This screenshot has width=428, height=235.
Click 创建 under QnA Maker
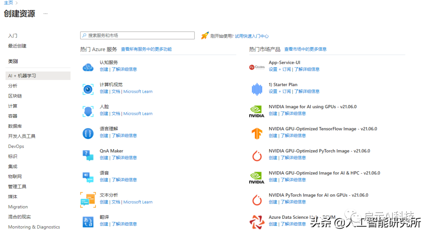104,158
